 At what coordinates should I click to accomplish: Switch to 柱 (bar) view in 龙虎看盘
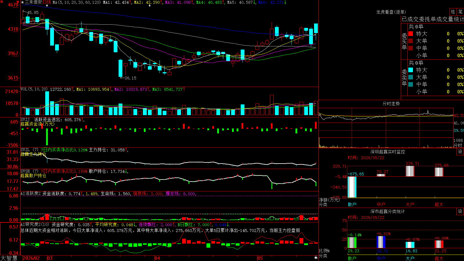pyautogui.click(x=453, y=12)
